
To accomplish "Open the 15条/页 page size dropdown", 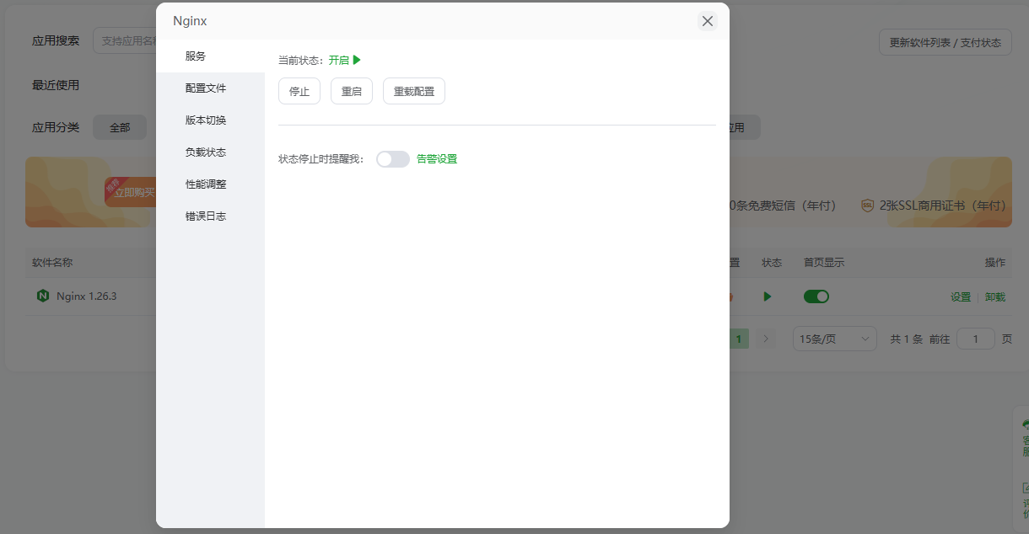I will point(834,338).
